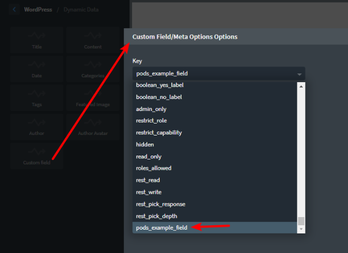This screenshot has width=348, height=253.
Task: Choose hidden from the key list
Action: click(215, 145)
